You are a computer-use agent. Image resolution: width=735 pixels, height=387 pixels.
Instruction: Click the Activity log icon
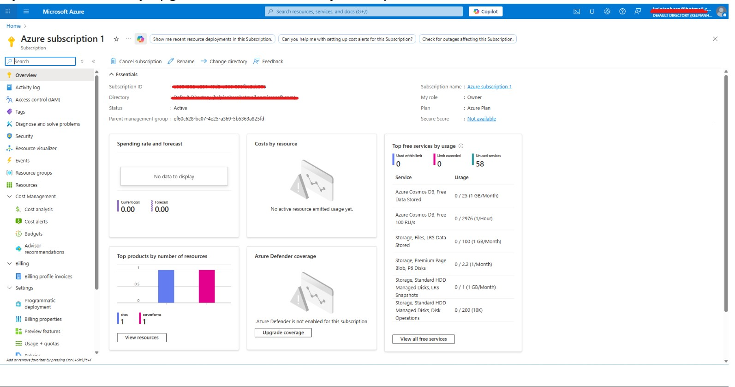tap(9, 87)
